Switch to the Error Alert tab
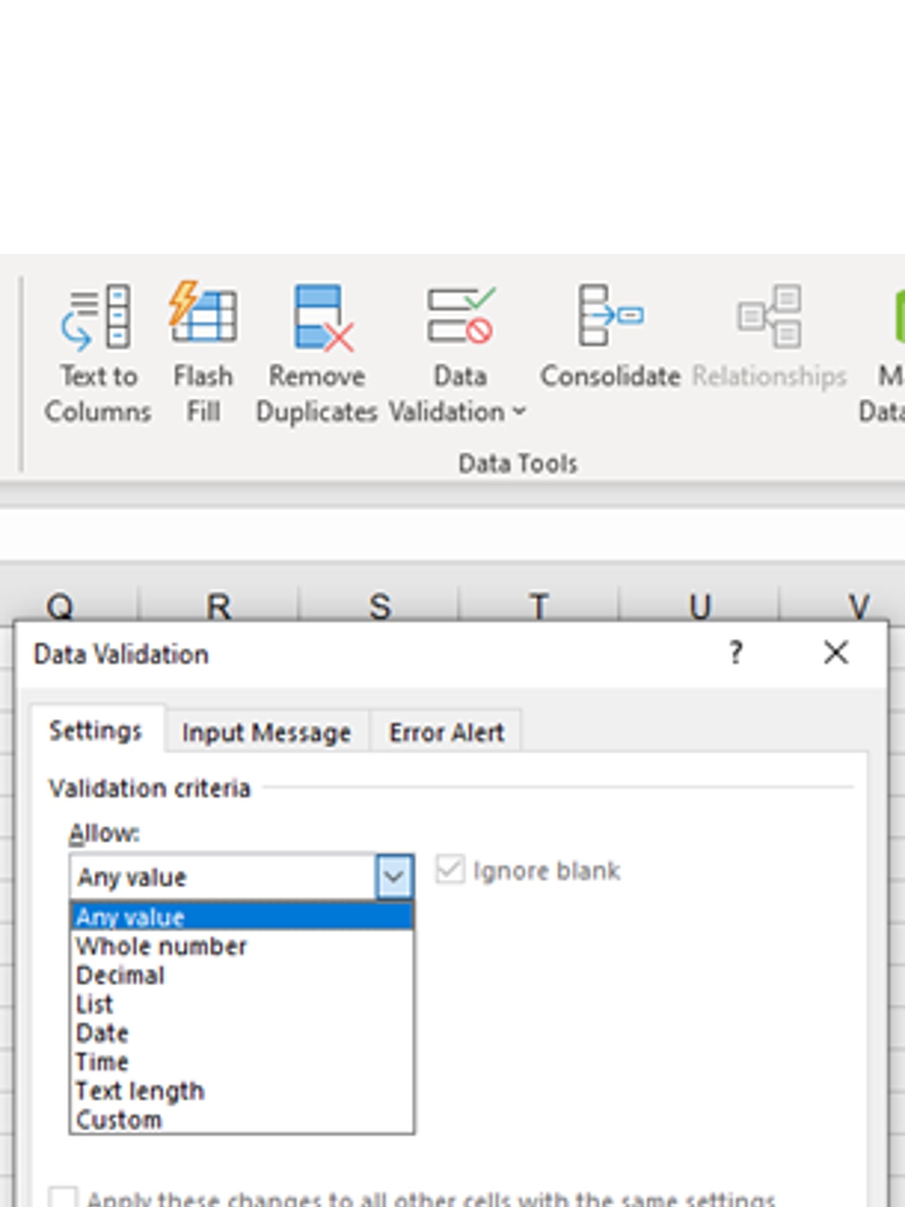Image resolution: width=905 pixels, height=1207 pixels. coord(446,733)
